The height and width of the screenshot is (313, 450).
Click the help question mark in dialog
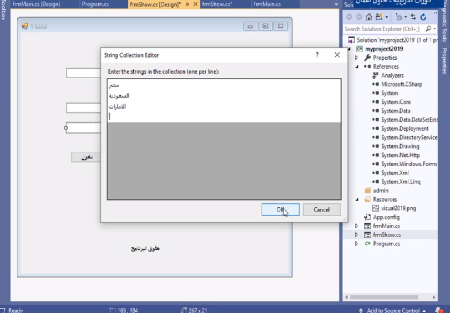click(317, 55)
